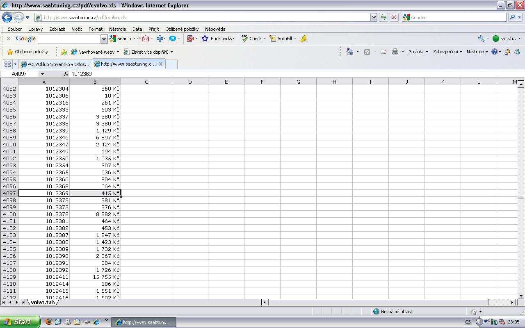Screen dimensions: 525x328
Task: Select cell containing 1012411
Action: click(44, 277)
